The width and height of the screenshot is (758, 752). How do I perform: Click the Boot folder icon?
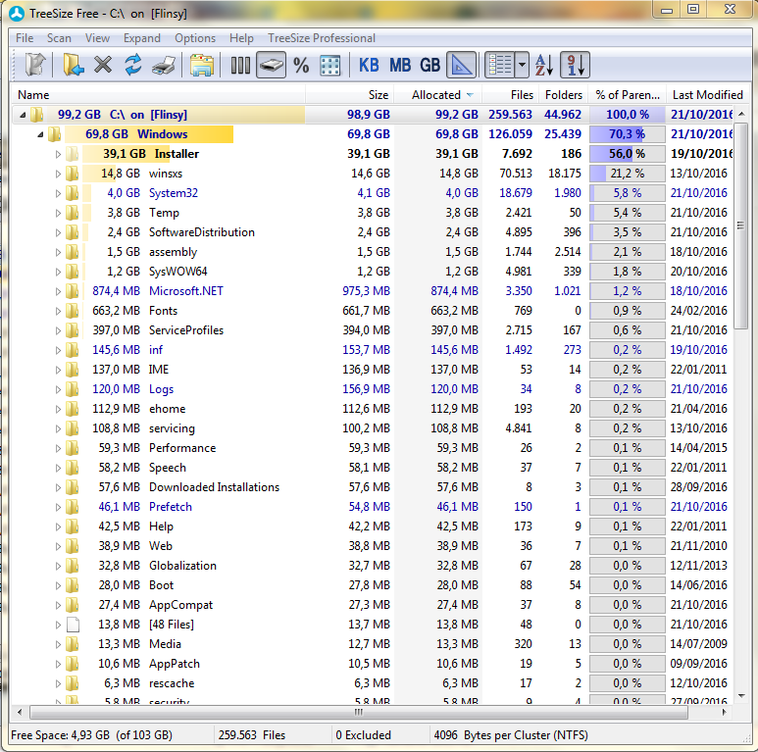point(72,585)
